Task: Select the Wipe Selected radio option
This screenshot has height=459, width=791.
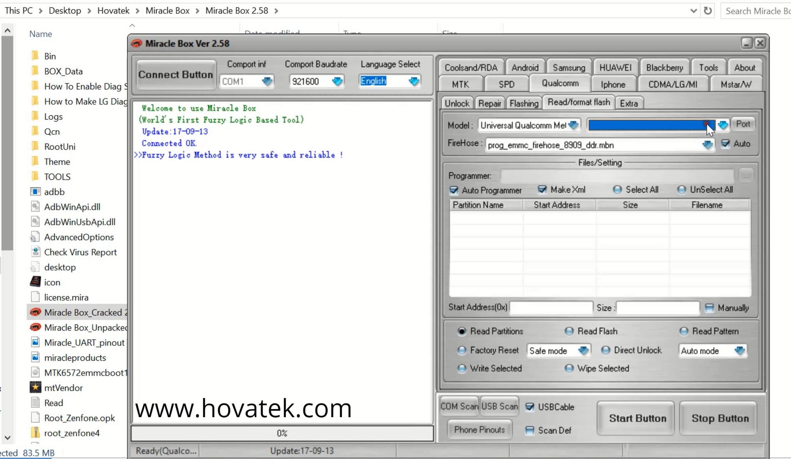Action: pyautogui.click(x=569, y=368)
